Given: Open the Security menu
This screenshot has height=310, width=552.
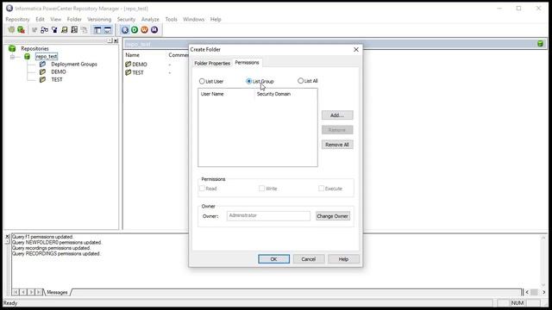Looking at the screenshot, I should [x=126, y=19].
